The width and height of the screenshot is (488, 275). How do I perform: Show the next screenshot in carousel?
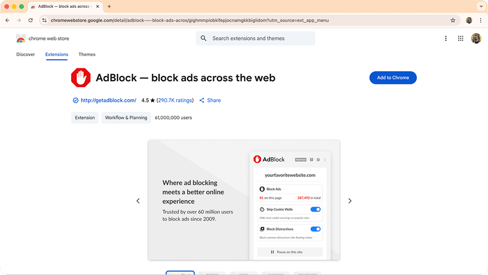(x=349, y=201)
